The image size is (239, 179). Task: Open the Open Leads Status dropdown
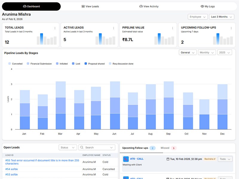[x=68, y=147]
